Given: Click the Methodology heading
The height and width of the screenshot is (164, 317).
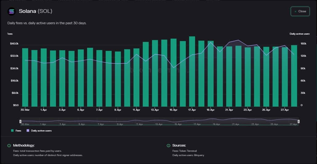Looking at the screenshot, I should tap(24, 146).
